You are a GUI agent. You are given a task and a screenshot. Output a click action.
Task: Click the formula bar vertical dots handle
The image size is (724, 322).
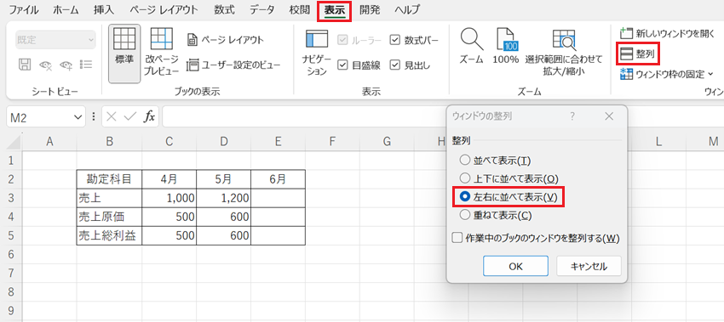coord(95,117)
